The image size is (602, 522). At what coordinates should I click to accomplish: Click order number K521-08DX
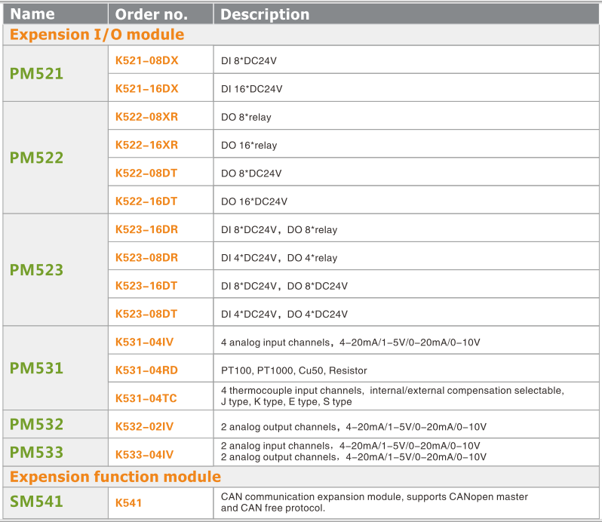pos(147,60)
